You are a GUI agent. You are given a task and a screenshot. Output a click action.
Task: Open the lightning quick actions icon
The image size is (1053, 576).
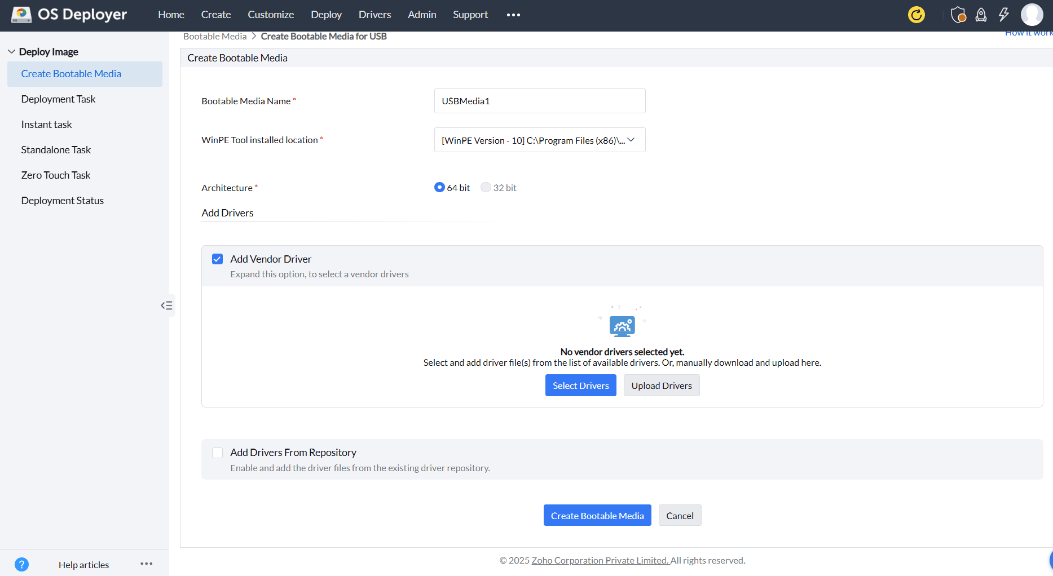coord(1003,15)
